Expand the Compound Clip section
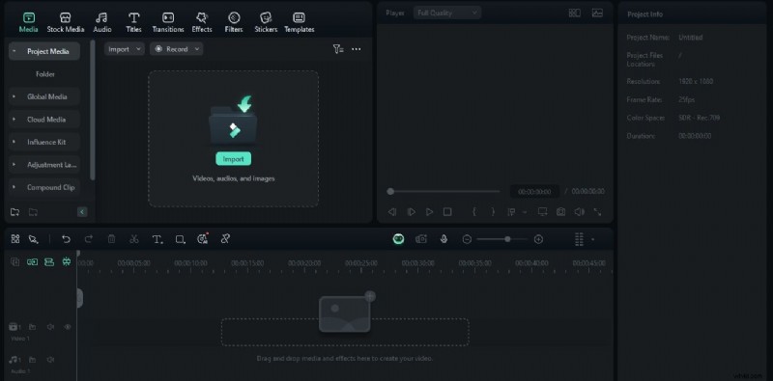This screenshot has width=773, height=381. tap(14, 187)
